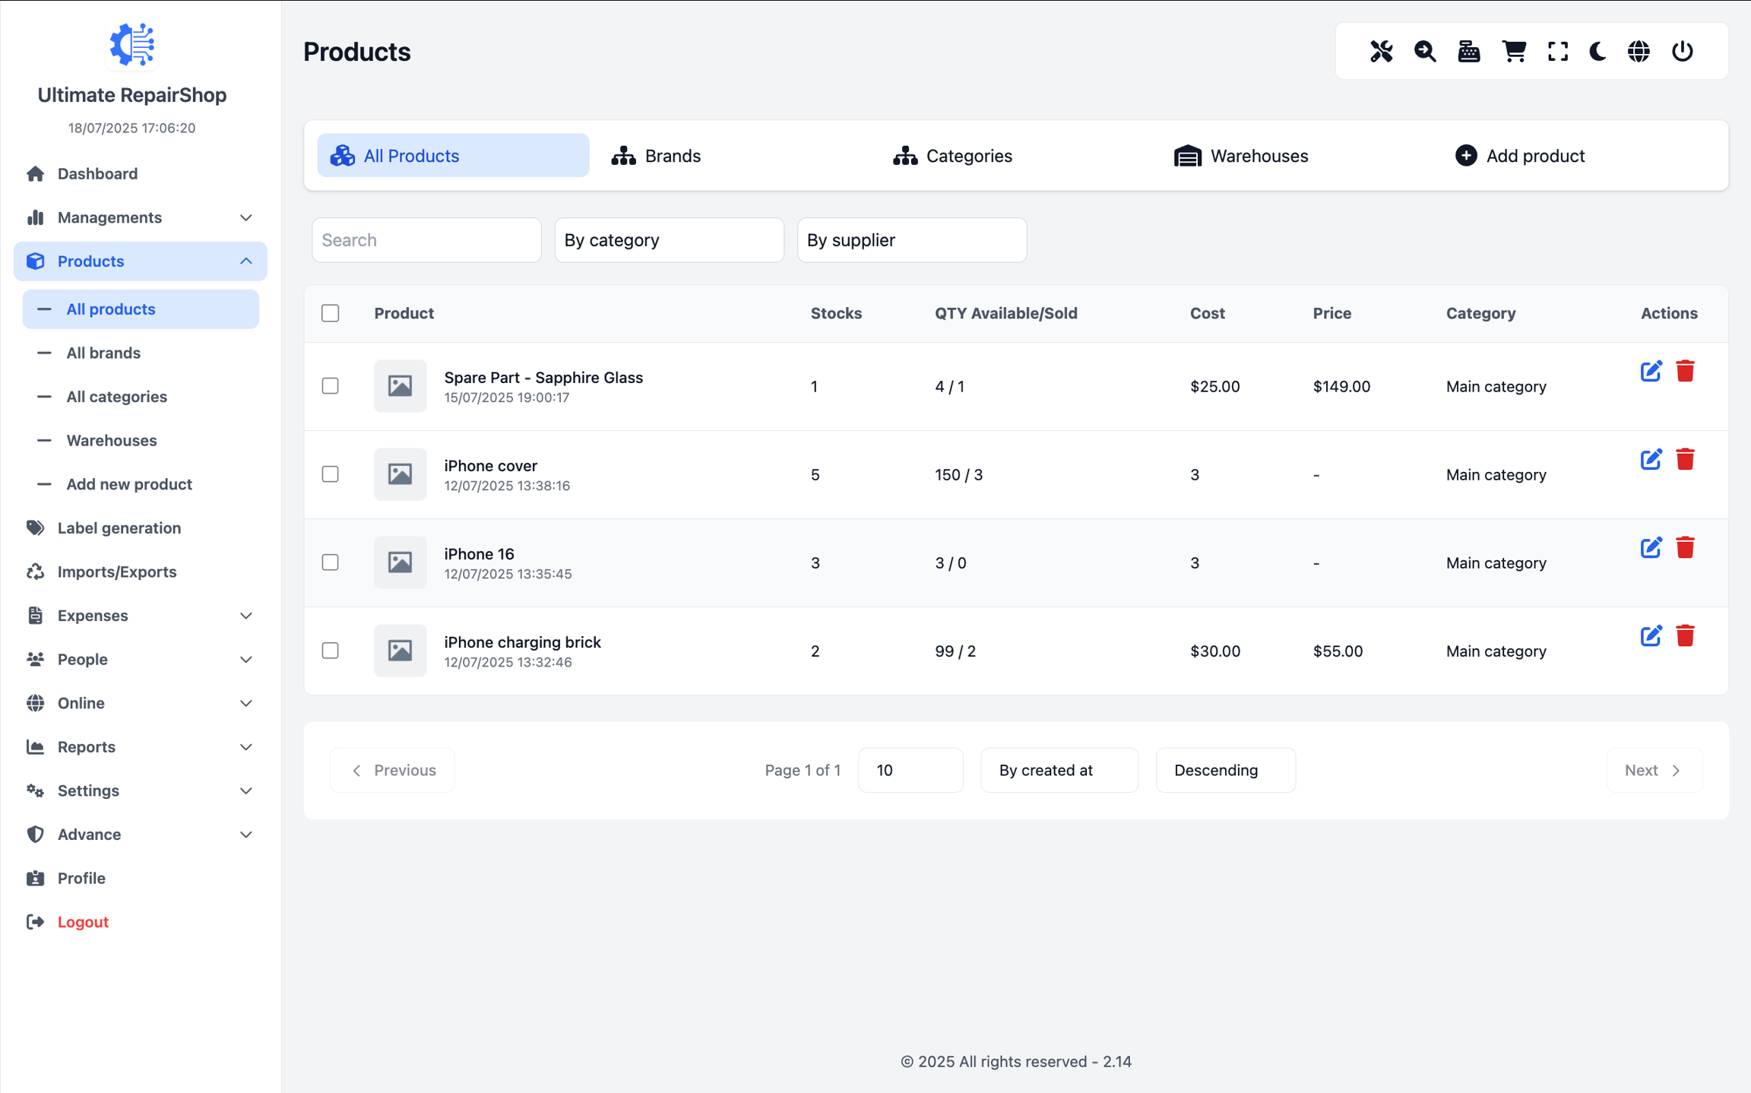Open the Warehouses tab
This screenshot has height=1093, width=1751.
pyautogui.click(x=1241, y=156)
